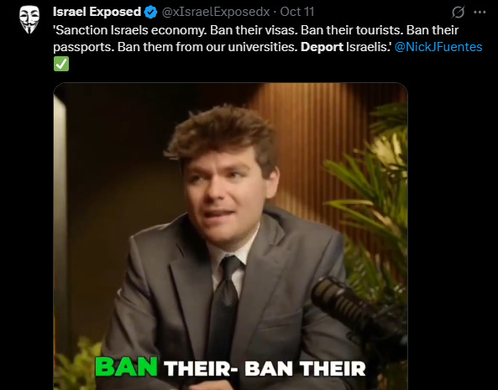Click the small plant at video bottom-left
498x390 pixels.
[78, 367]
